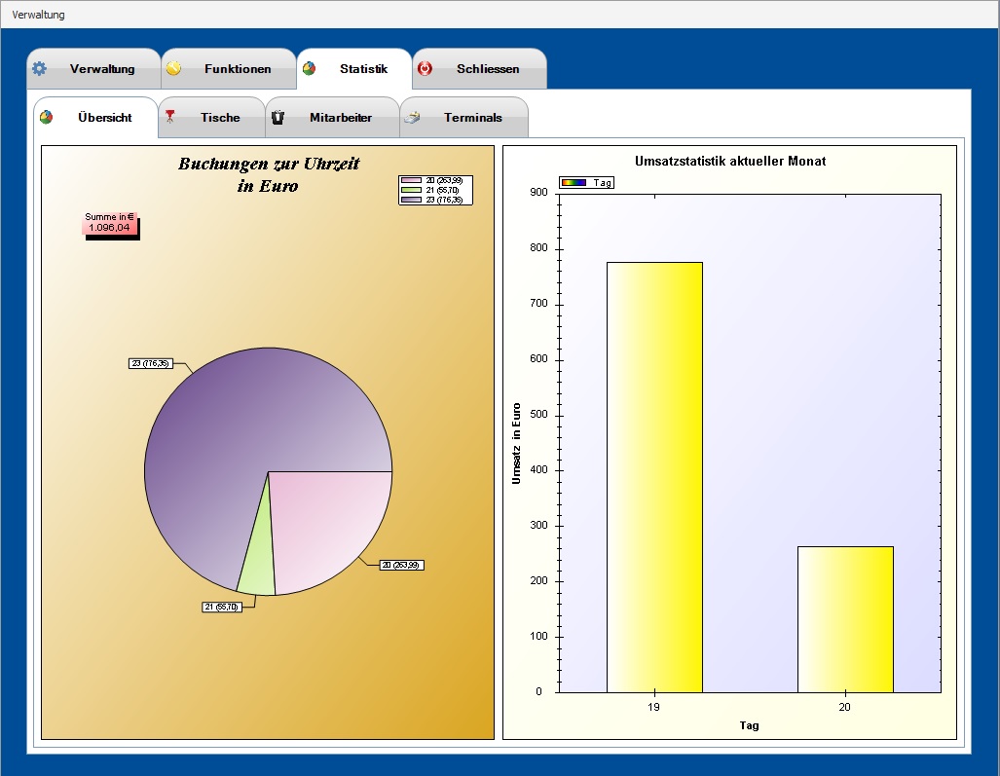Click the Tag legend in the bar chart
1000x776 pixels.
coord(587,182)
